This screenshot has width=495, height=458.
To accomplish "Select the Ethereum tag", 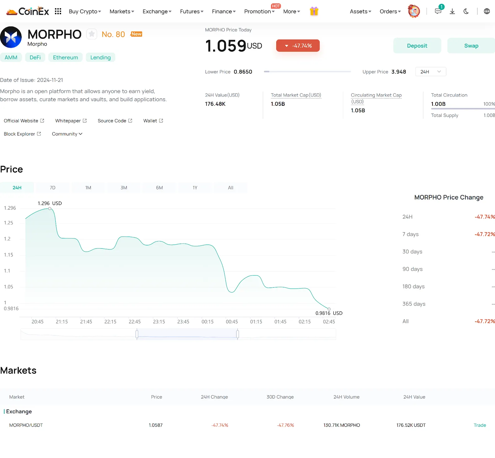I will pos(65,58).
